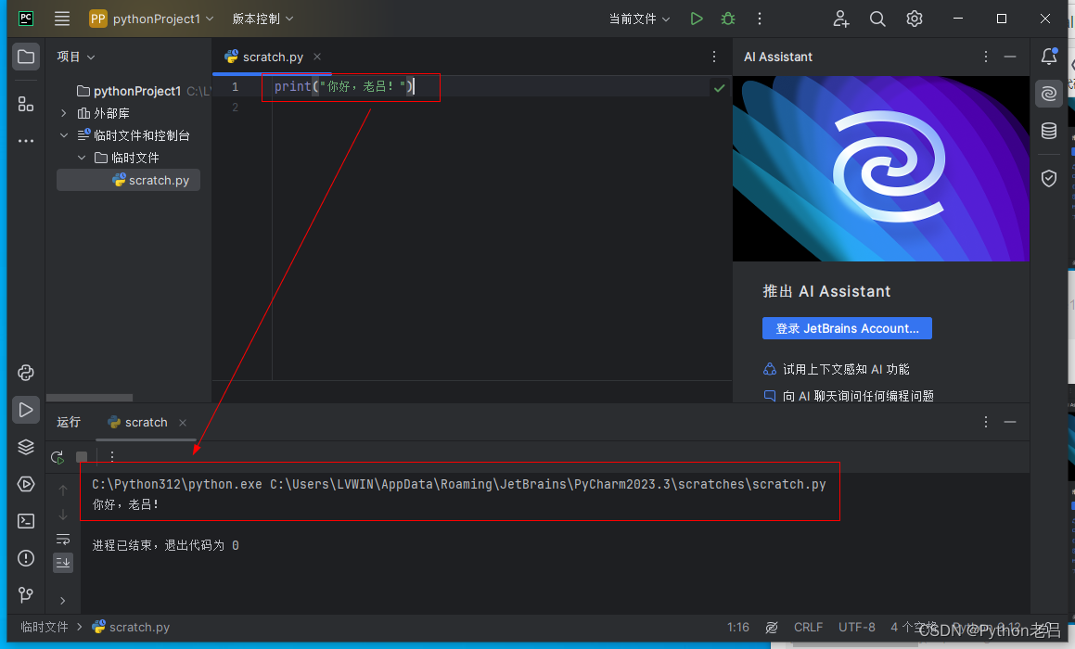The width and height of the screenshot is (1075, 649).
Task: Open line:column 1:16 indicator
Action: 737,627
